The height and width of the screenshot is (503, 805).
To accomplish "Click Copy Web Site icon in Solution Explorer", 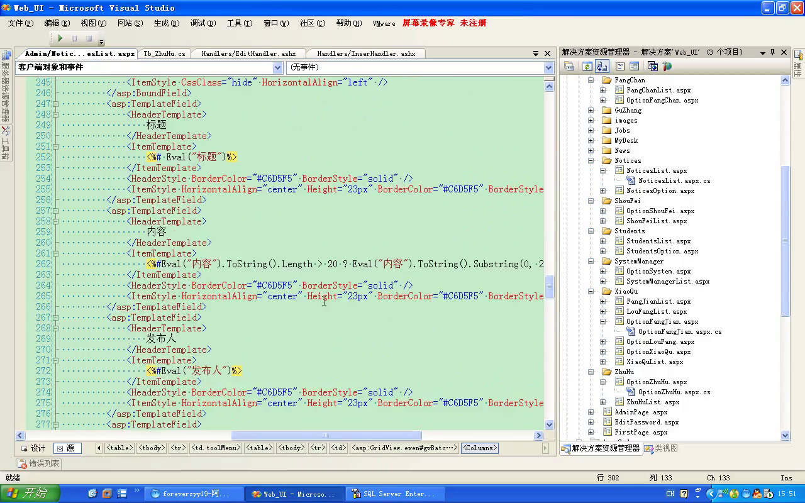I will [652, 66].
